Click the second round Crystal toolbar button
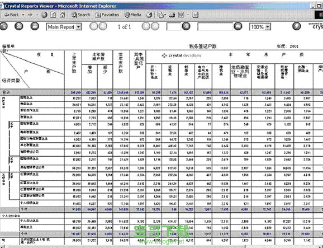This screenshot has height=248, width=323. point(19,26)
